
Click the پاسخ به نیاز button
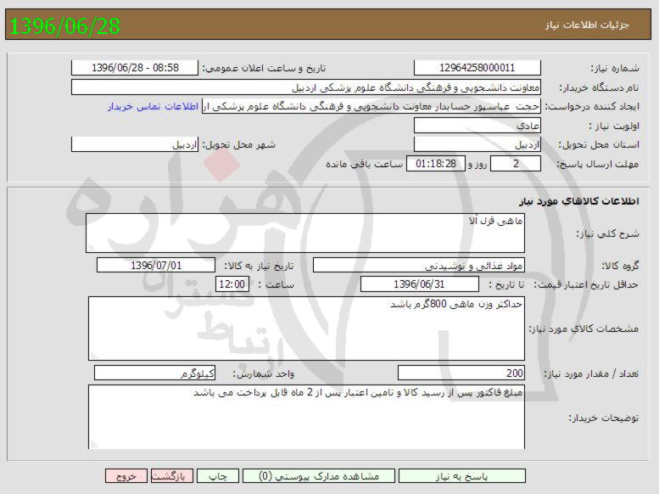pos(462,476)
